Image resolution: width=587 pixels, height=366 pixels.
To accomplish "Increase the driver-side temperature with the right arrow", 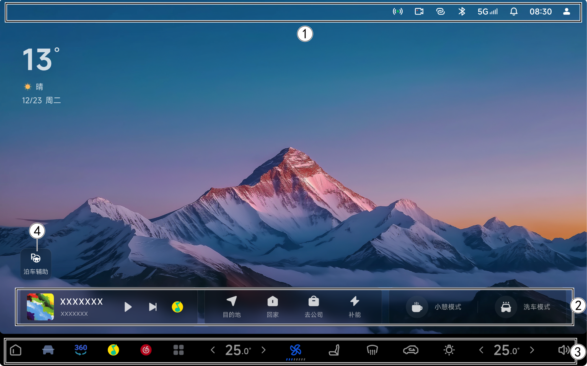I will (x=263, y=350).
